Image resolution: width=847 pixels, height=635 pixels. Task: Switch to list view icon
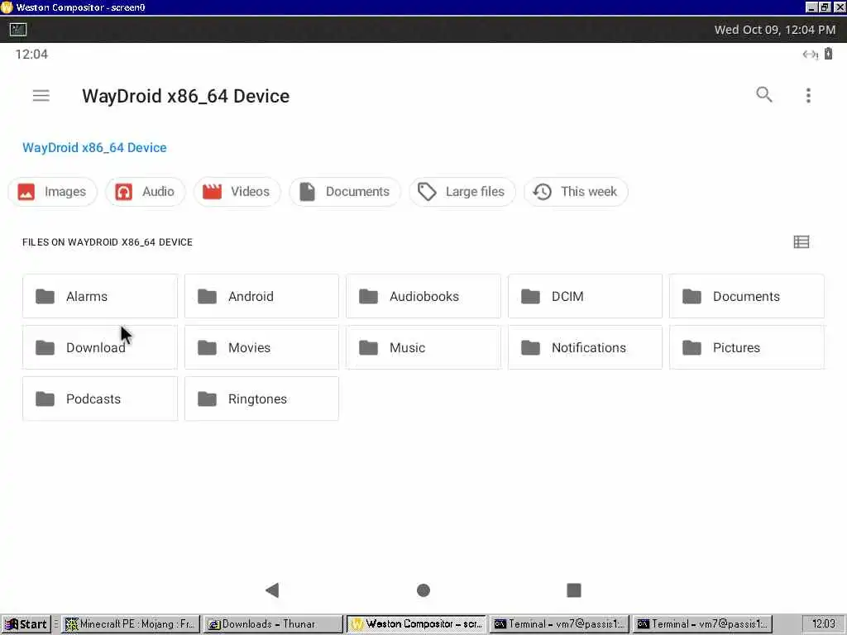click(801, 242)
